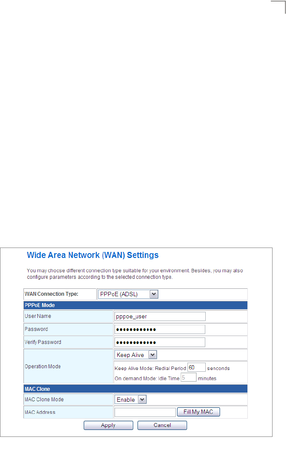
Task: Click the PPPoE Mode section header
Action: (x=135, y=305)
